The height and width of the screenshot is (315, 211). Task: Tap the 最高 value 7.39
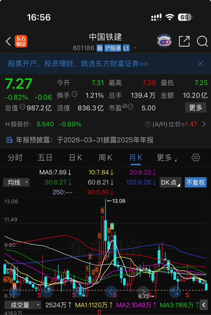coord(149,83)
